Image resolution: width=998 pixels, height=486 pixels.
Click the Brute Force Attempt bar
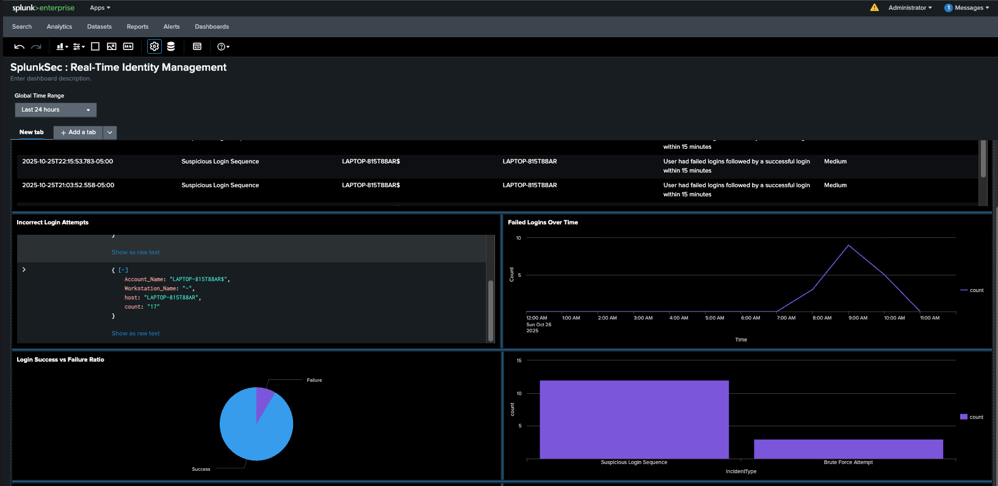(x=848, y=449)
